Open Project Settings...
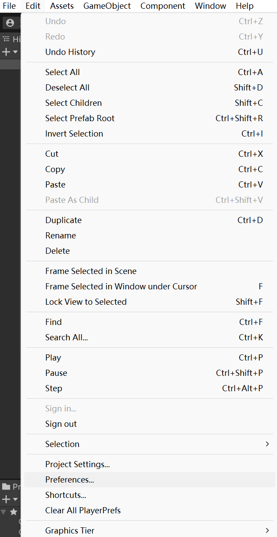277x537 pixels. (x=77, y=464)
